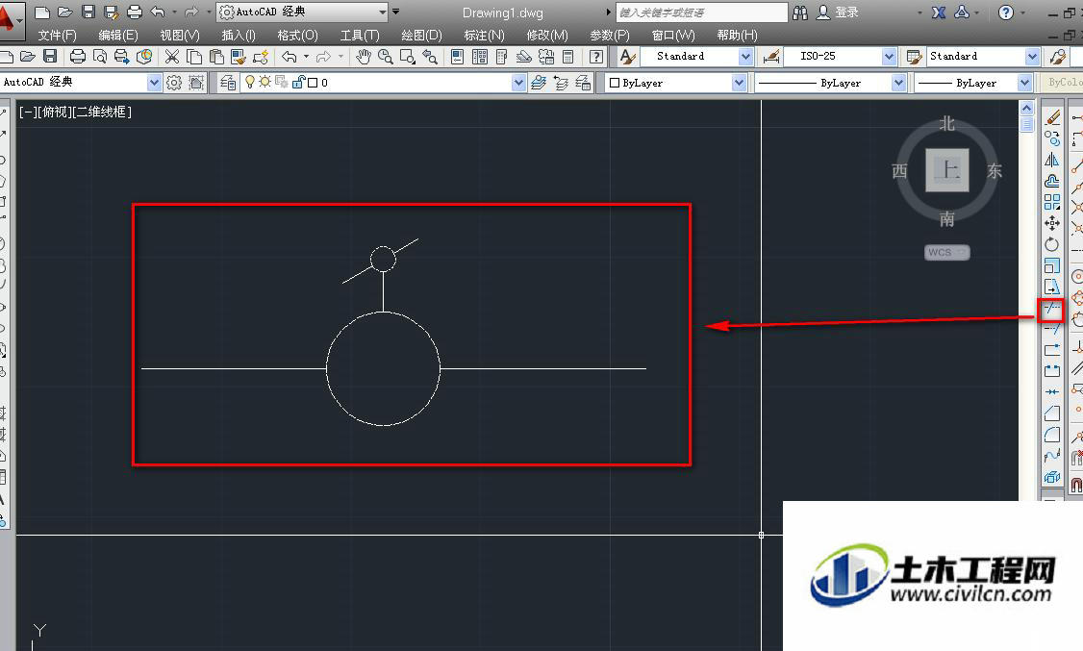Expand Quick Access undo history arrow
Screen dimensions: 1083x651
(x=173, y=12)
